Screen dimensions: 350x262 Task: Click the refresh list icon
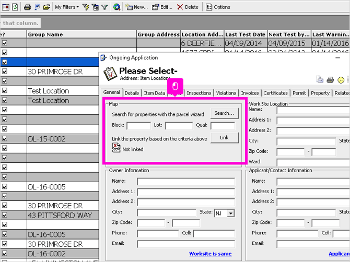point(15,7)
